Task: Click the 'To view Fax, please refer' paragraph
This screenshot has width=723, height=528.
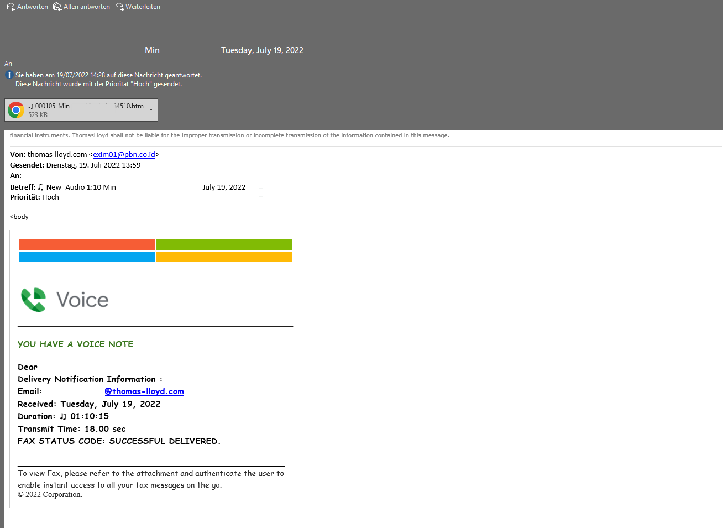Action: click(x=151, y=479)
